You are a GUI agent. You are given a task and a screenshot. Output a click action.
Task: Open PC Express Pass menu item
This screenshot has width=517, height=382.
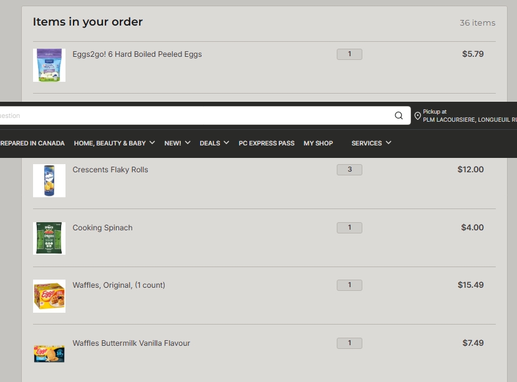tap(266, 143)
